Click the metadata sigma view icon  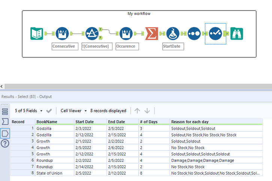(5, 122)
